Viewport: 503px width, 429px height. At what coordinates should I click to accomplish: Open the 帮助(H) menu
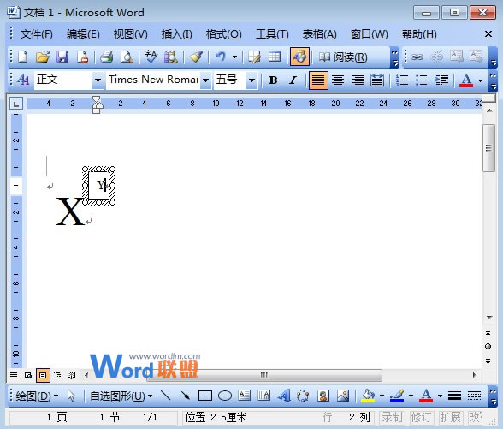pos(419,33)
